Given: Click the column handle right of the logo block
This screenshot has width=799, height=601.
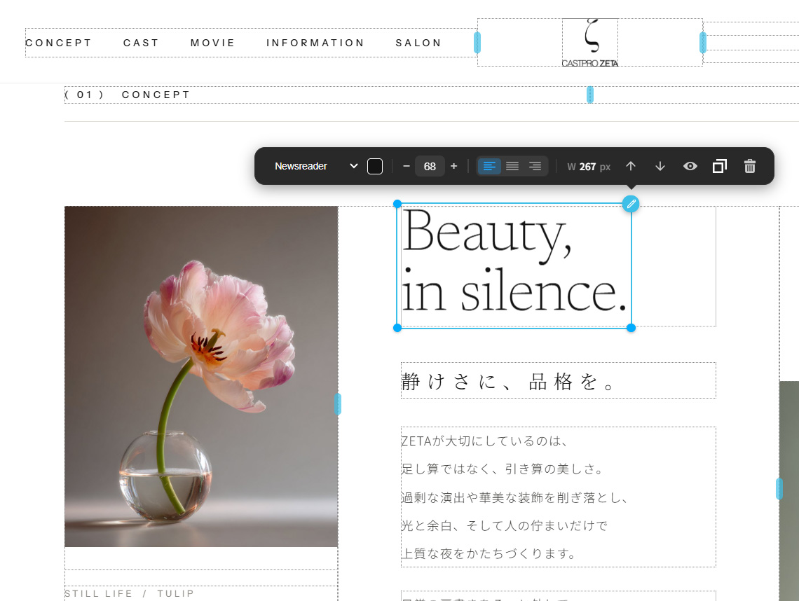Looking at the screenshot, I should tap(703, 43).
